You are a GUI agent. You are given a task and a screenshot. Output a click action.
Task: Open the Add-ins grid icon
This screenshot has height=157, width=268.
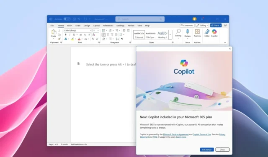(x=197, y=31)
